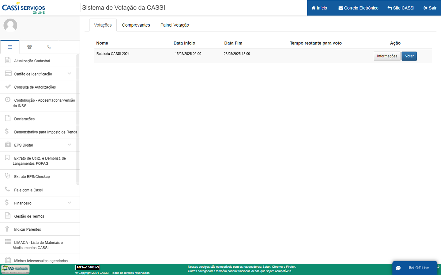Screen dimensions: 441x275
Task: Log out with the Sair label
Action: (x=433, y=8)
